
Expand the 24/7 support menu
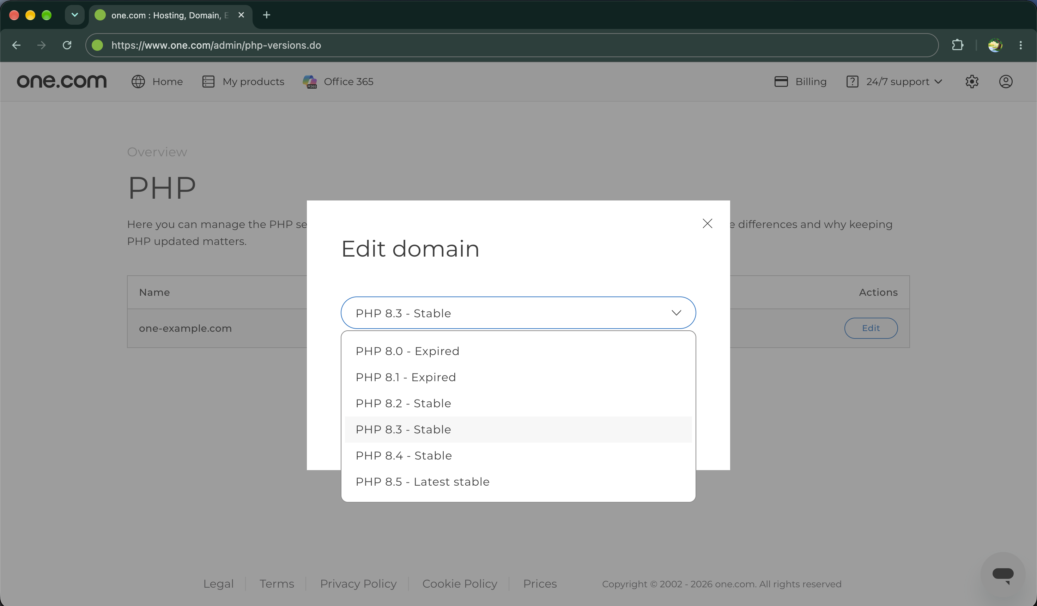pyautogui.click(x=894, y=82)
